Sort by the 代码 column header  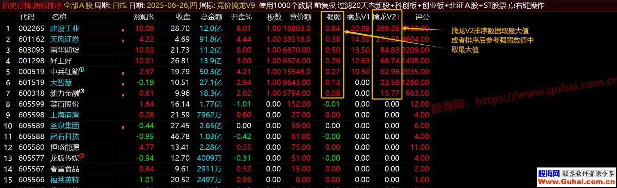(27, 17)
